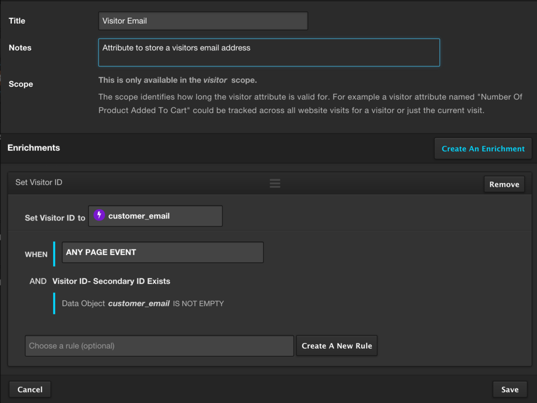Click the Enrichments section heading
This screenshot has height=403, width=537.
click(34, 148)
